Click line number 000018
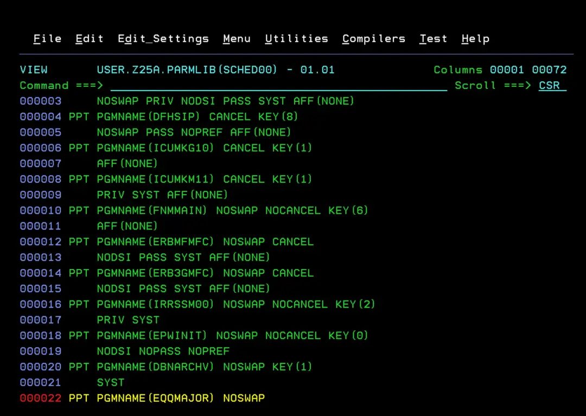586x416 pixels. coord(41,336)
